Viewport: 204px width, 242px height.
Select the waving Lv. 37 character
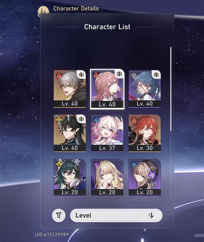[x=107, y=133]
